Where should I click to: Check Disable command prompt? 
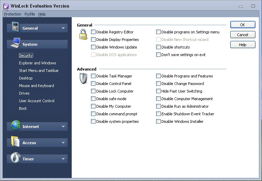point(93,114)
